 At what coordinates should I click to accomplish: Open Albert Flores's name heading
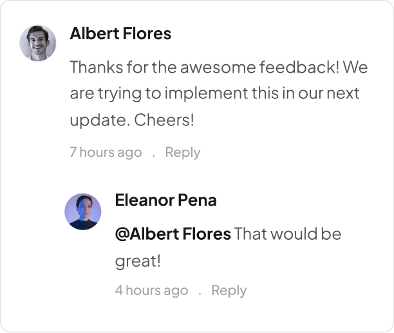pyautogui.click(x=120, y=33)
